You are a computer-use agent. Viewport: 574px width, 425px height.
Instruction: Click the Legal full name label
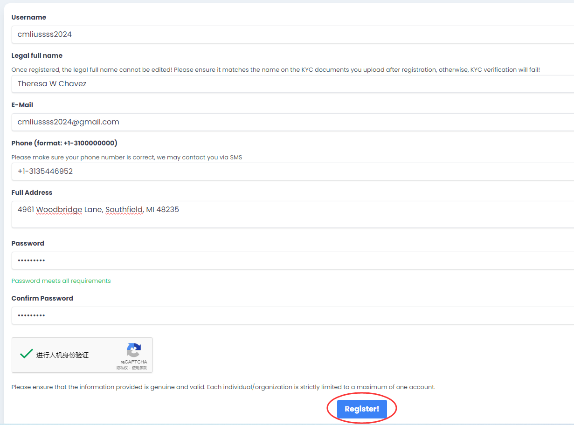coord(37,55)
